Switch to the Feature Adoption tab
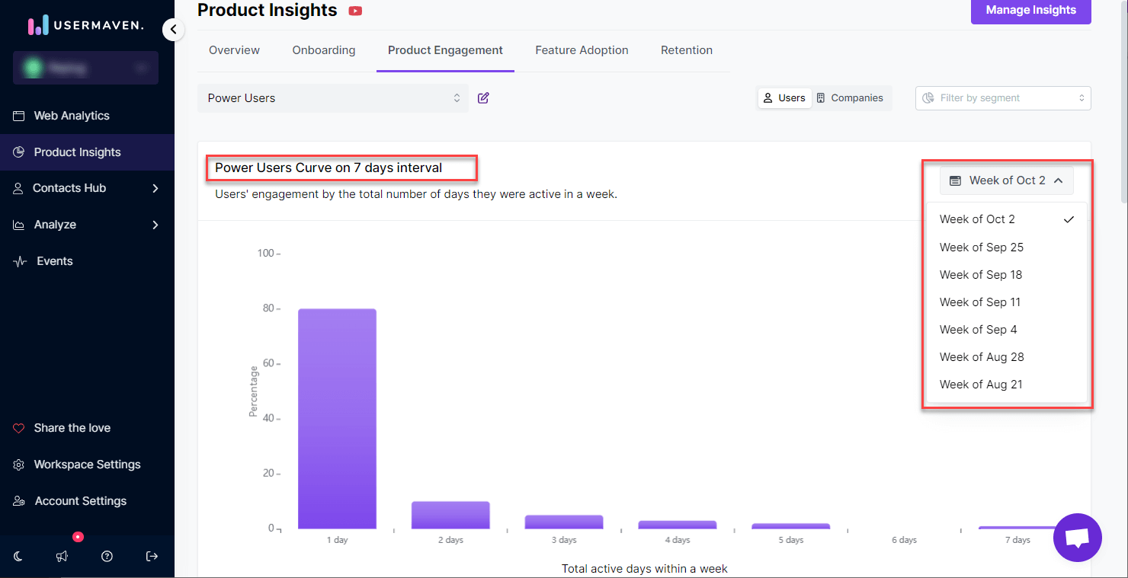 point(582,50)
